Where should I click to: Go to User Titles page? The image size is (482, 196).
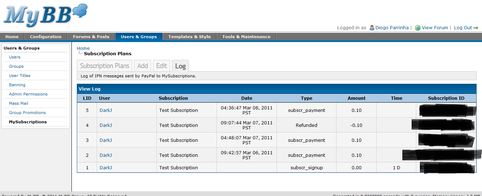click(20, 76)
